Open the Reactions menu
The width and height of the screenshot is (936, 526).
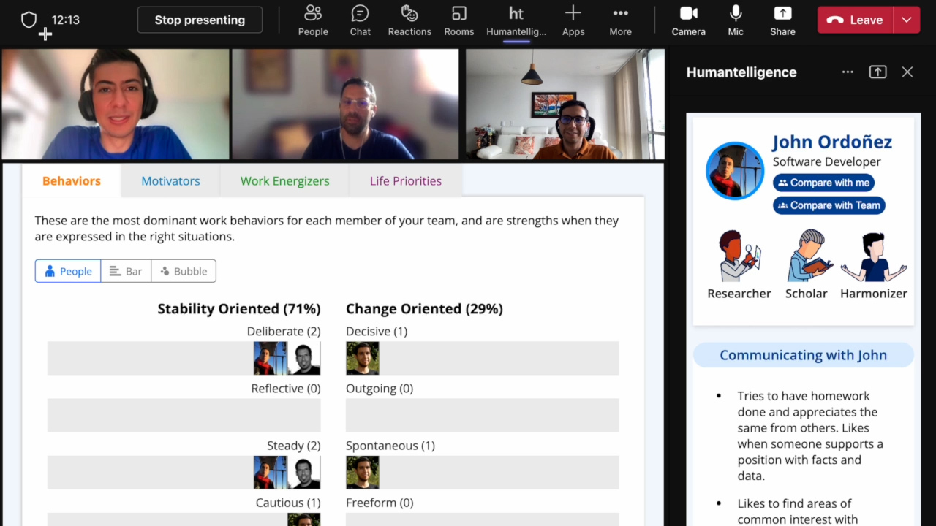[x=409, y=20]
